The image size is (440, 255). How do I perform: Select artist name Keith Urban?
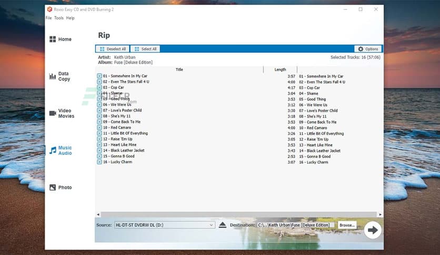click(125, 57)
